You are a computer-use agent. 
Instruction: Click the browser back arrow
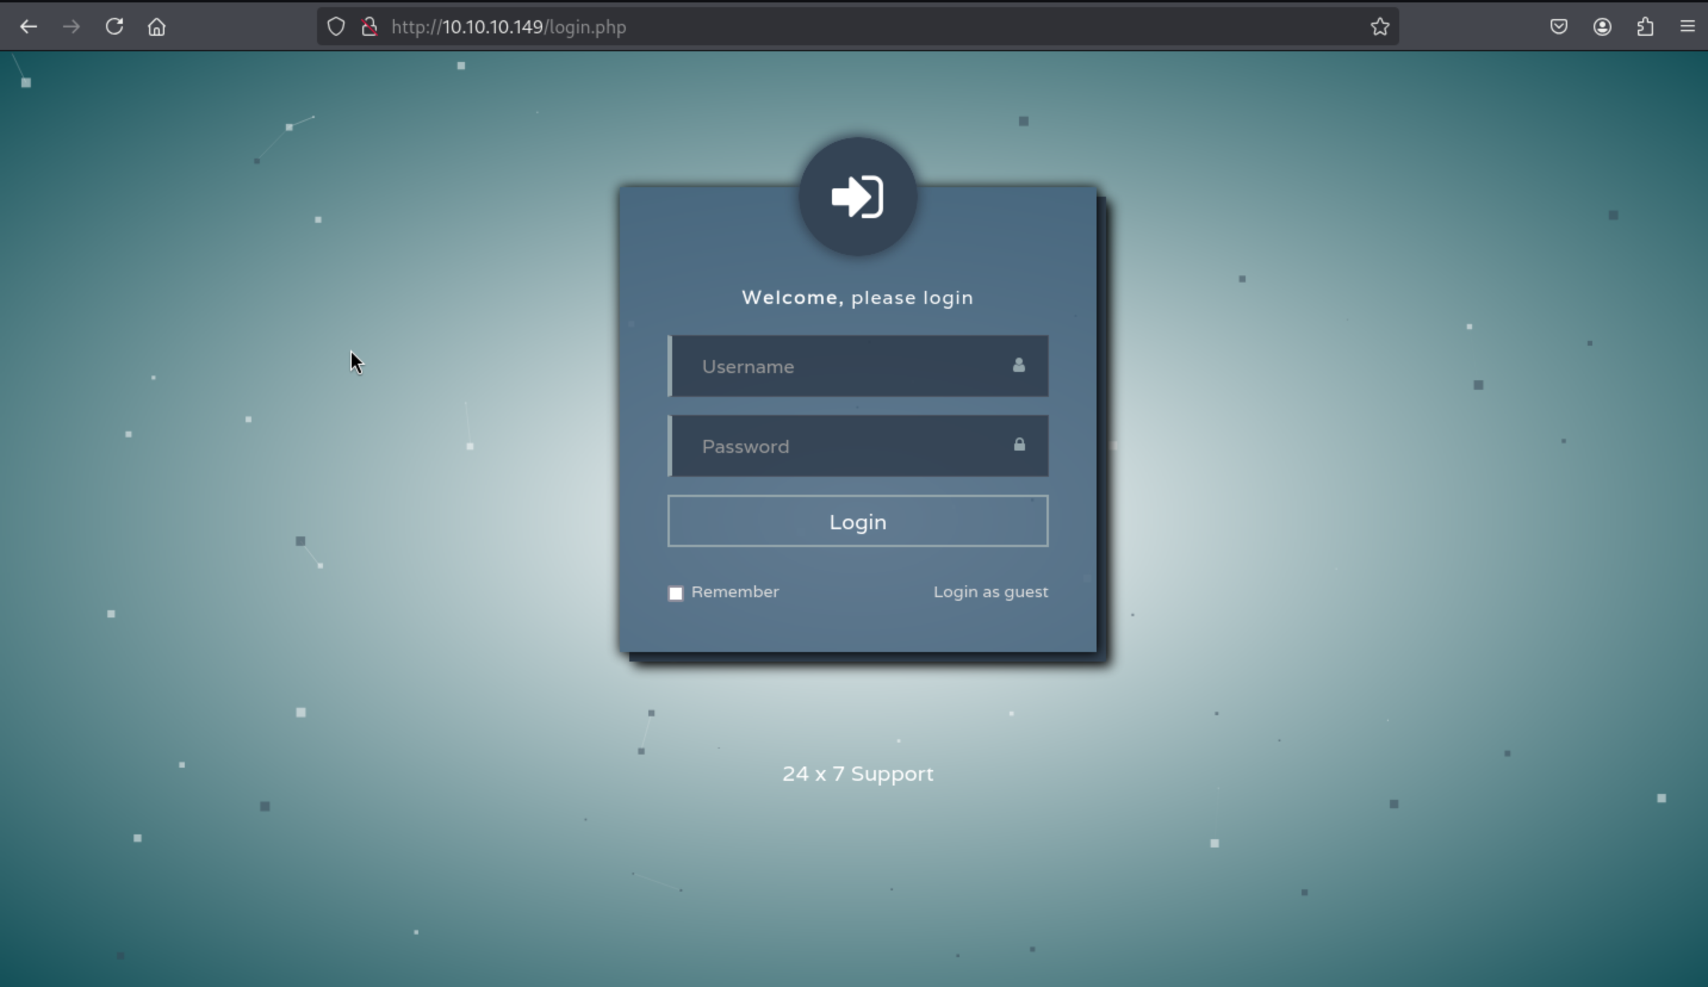tap(29, 27)
